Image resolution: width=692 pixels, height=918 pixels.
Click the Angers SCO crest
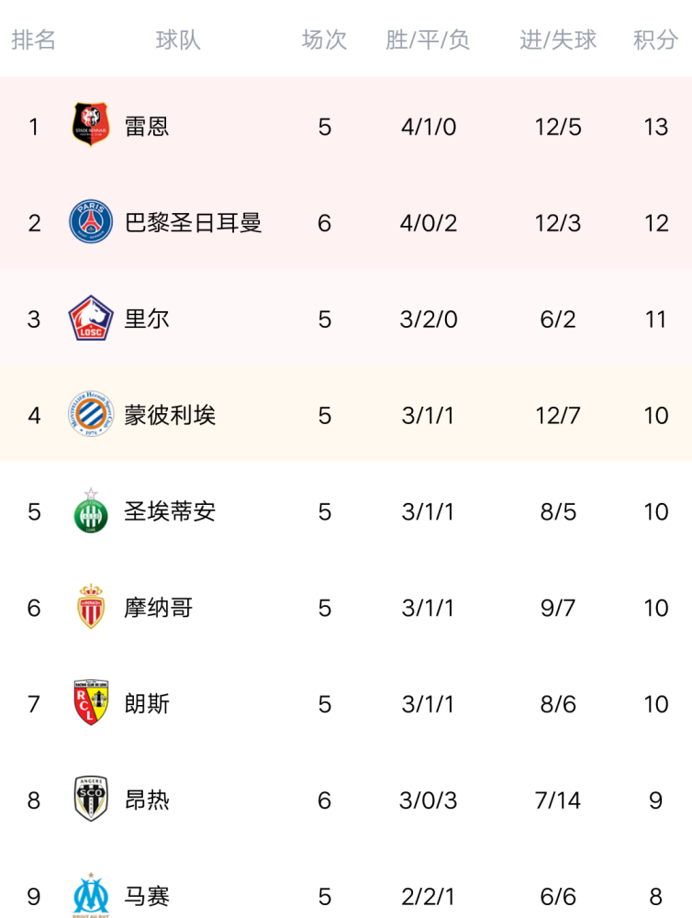(91, 800)
